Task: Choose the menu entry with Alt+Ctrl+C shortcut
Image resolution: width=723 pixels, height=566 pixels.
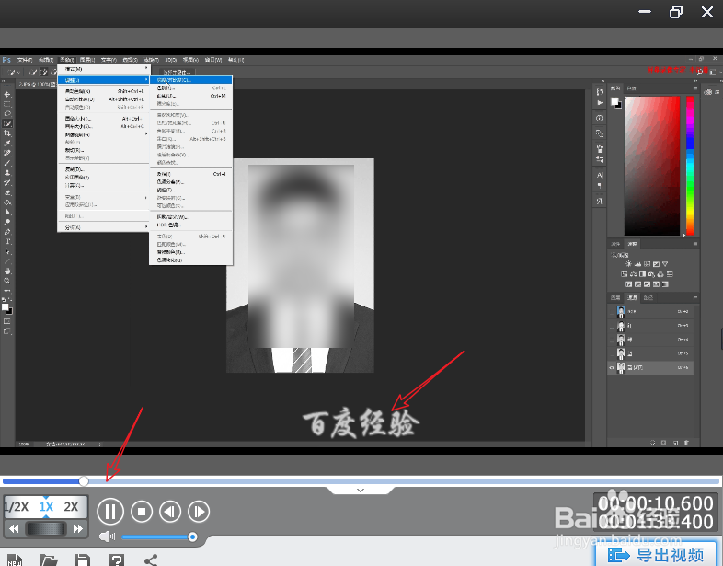Action: [104, 126]
